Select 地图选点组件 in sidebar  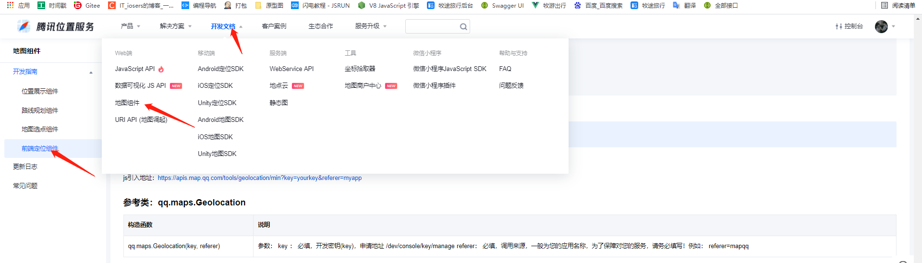click(40, 129)
